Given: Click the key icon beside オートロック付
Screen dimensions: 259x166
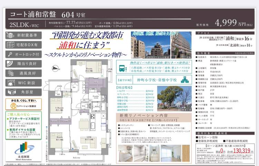Looking at the screenshot, I should pos(10,54).
